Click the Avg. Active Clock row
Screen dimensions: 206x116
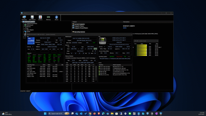[x=45, y=71]
